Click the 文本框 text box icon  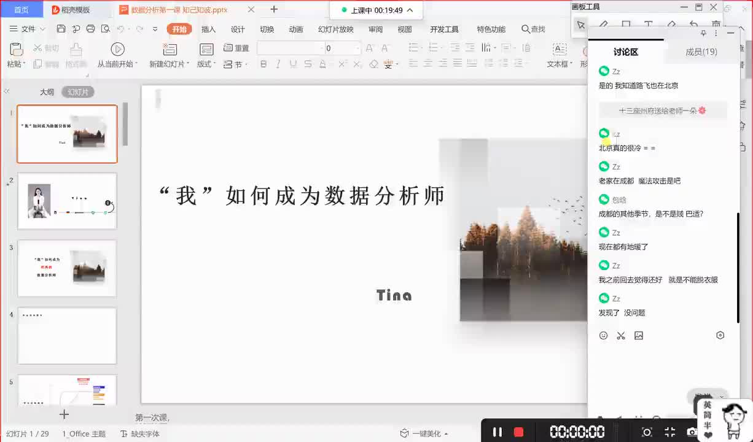tap(560, 49)
